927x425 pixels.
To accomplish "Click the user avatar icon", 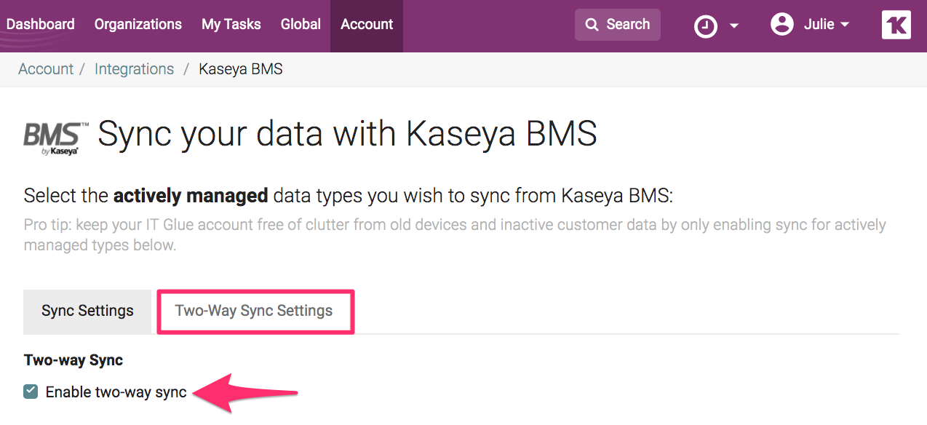I will (781, 24).
